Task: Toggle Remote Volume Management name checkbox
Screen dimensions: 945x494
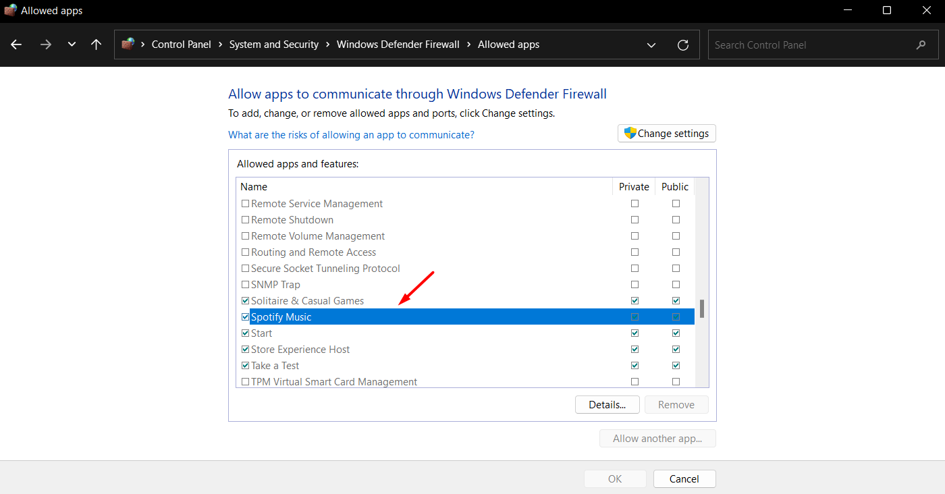Action: pyautogui.click(x=246, y=236)
